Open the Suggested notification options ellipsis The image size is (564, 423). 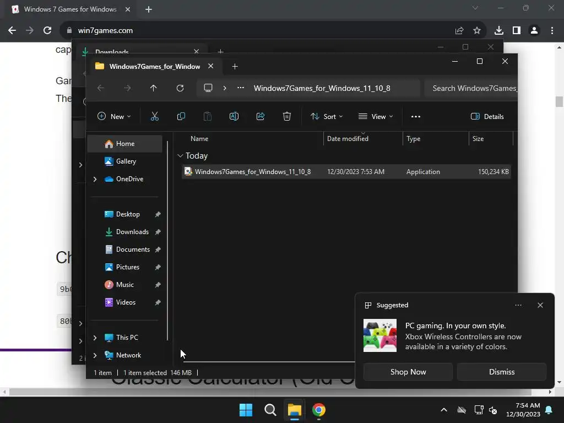[x=518, y=305]
